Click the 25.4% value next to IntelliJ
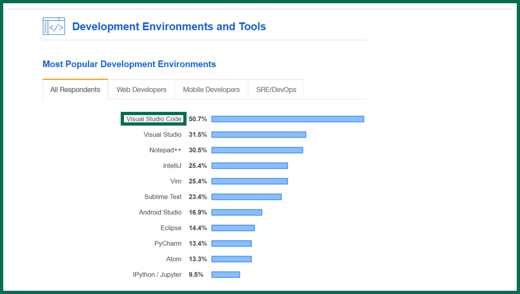Viewport: 520px width, 294px height. 198,166
